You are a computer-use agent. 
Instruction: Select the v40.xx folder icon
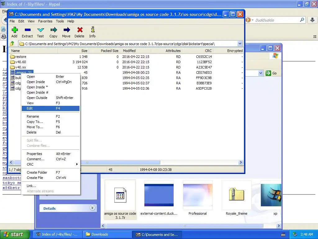point(12,67)
